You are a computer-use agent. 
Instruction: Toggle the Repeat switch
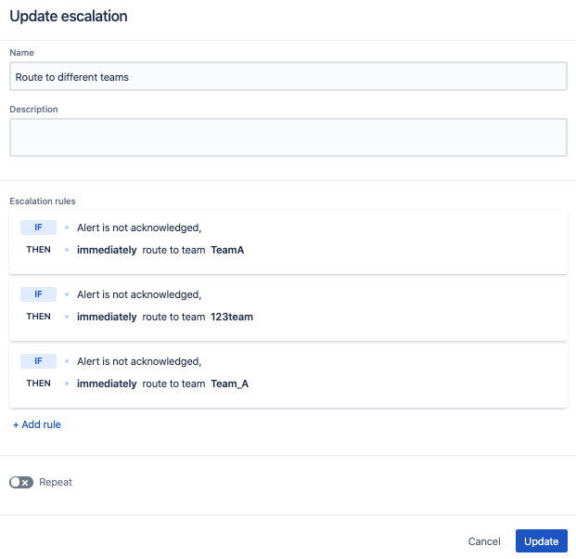[x=21, y=482]
